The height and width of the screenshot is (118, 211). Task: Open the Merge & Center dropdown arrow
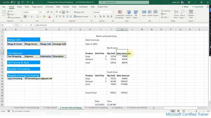(90, 17)
